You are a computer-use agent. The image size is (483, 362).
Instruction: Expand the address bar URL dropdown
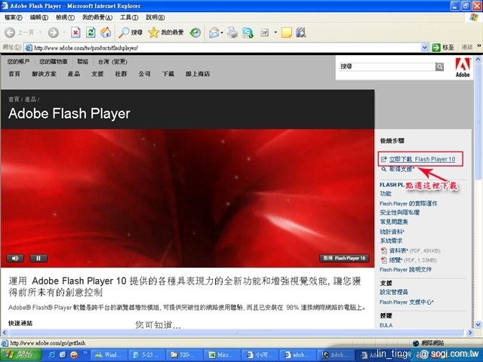pyautogui.click(x=425, y=48)
